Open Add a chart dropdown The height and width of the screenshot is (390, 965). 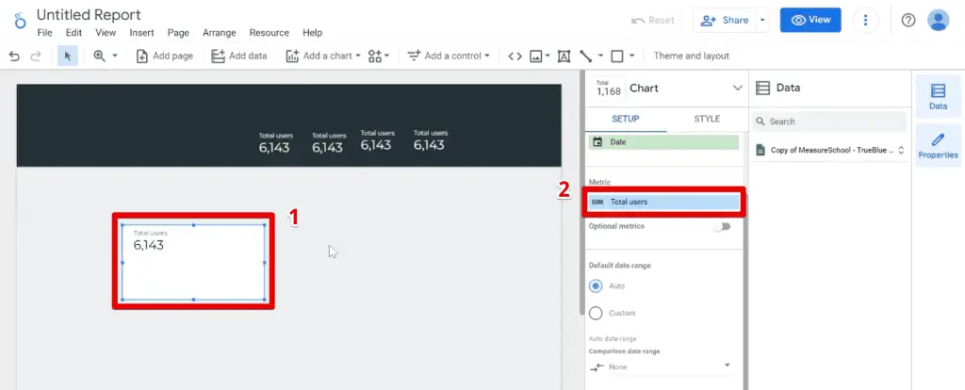coord(323,56)
